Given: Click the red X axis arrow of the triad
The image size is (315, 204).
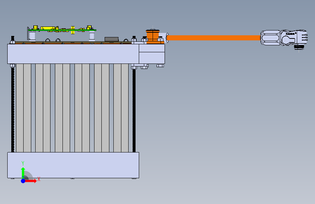Looking at the screenshot, I should pyautogui.click(x=31, y=181).
